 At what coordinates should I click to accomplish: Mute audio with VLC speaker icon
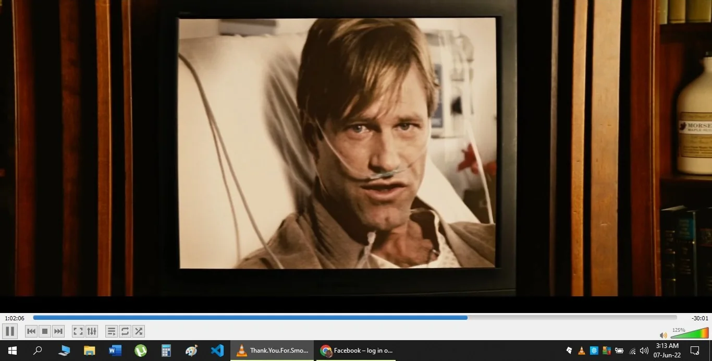663,335
